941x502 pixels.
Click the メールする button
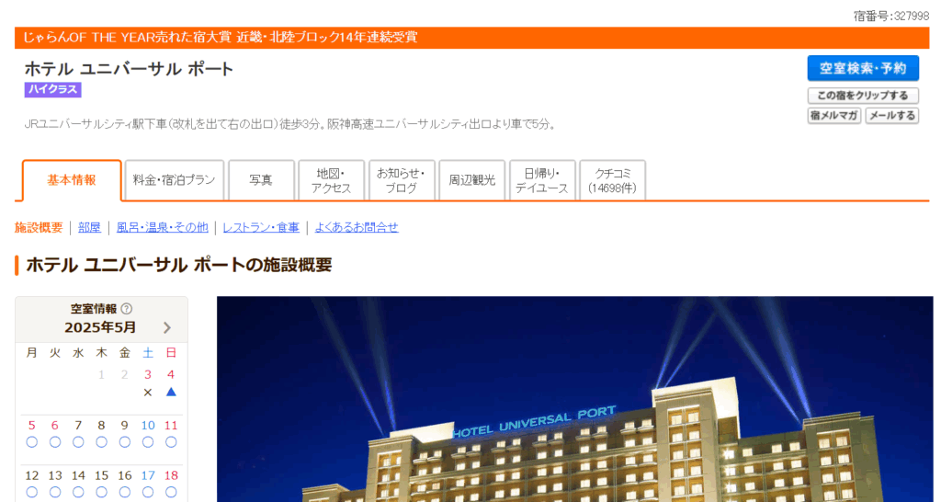click(892, 115)
